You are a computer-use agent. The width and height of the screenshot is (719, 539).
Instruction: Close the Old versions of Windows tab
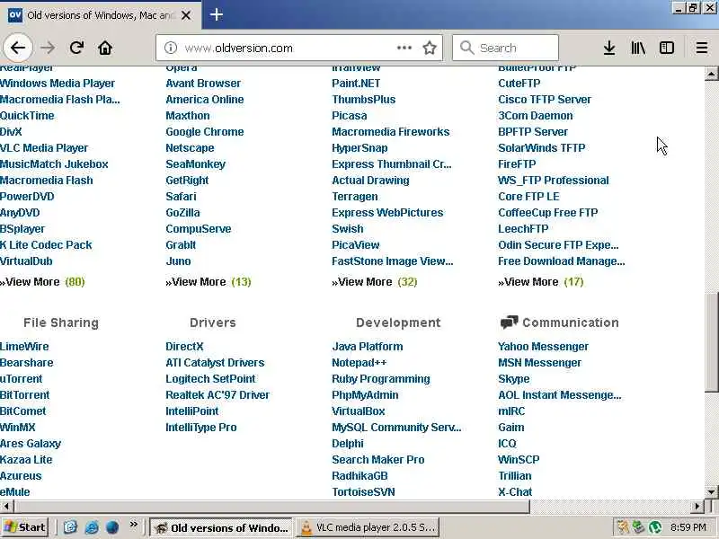(186, 15)
